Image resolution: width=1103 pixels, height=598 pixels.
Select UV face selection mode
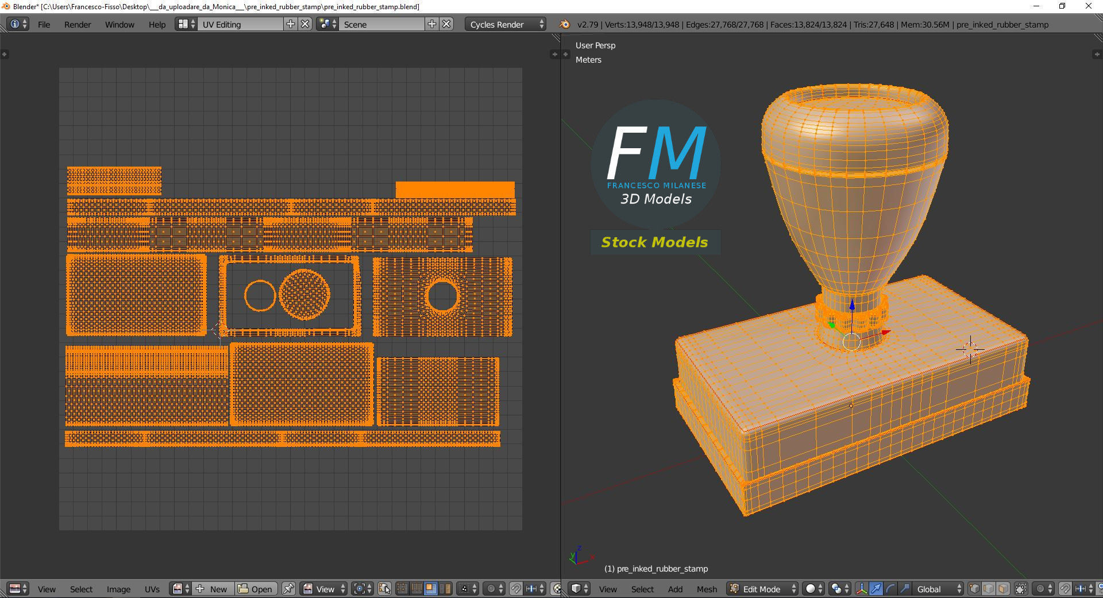[430, 589]
